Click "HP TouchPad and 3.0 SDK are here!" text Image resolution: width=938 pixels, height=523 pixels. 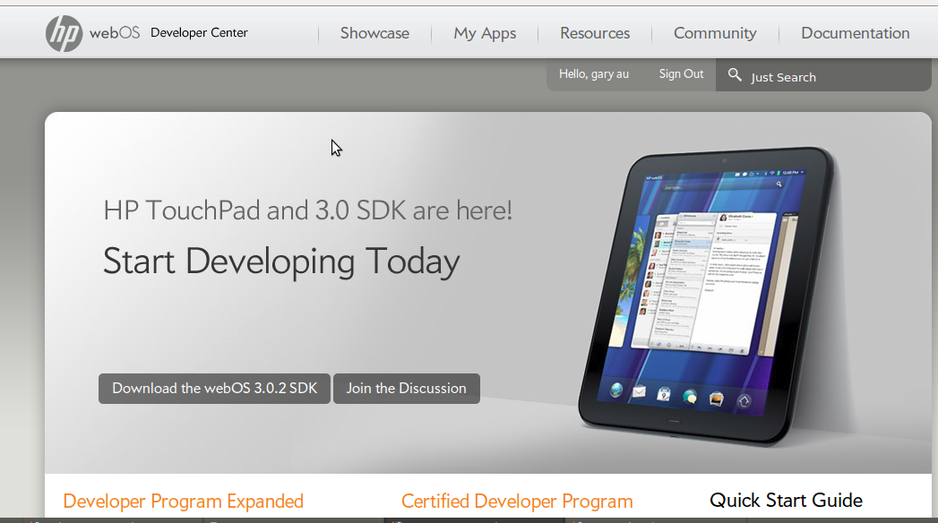coord(307,210)
